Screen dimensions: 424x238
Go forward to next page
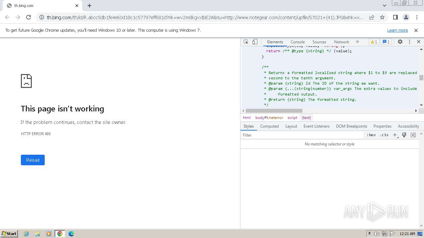pyautogui.click(x=18, y=17)
